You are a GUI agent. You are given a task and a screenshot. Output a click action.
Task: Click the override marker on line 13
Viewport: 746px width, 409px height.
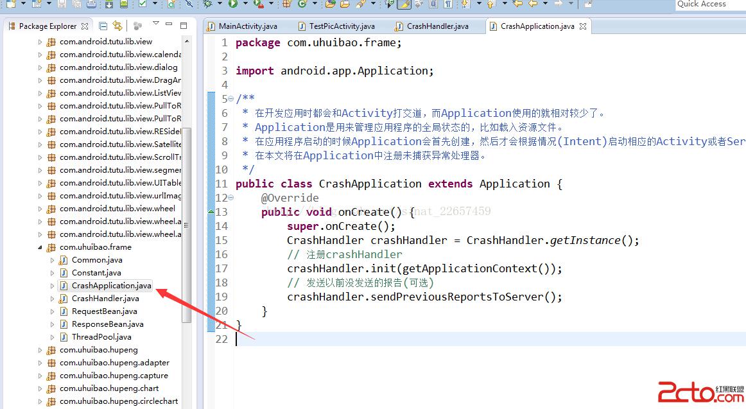coord(211,212)
